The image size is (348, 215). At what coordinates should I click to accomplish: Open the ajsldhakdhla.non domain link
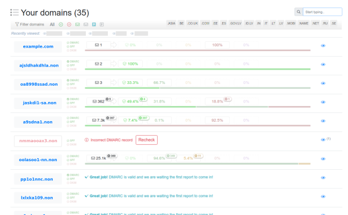(39, 65)
